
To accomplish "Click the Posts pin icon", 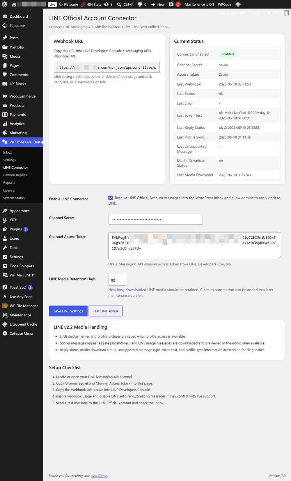I will click(x=5, y=38).
